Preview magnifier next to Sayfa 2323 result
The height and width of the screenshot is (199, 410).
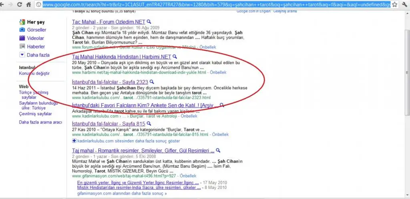tap(152, 82)
